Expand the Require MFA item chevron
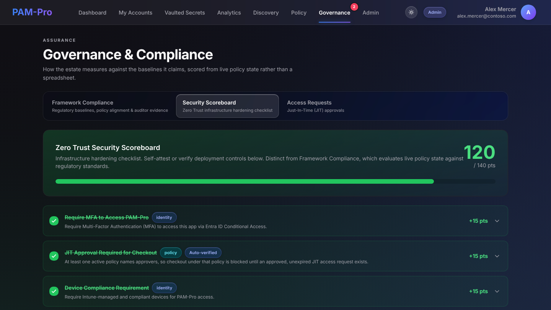Screen dimensions: 551x310 point(497,221)
